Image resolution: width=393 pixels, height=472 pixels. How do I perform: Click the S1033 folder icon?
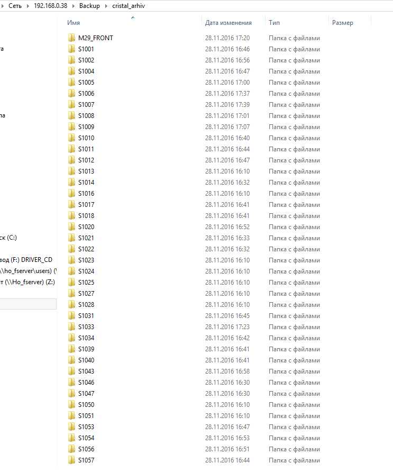pos(72,327)
